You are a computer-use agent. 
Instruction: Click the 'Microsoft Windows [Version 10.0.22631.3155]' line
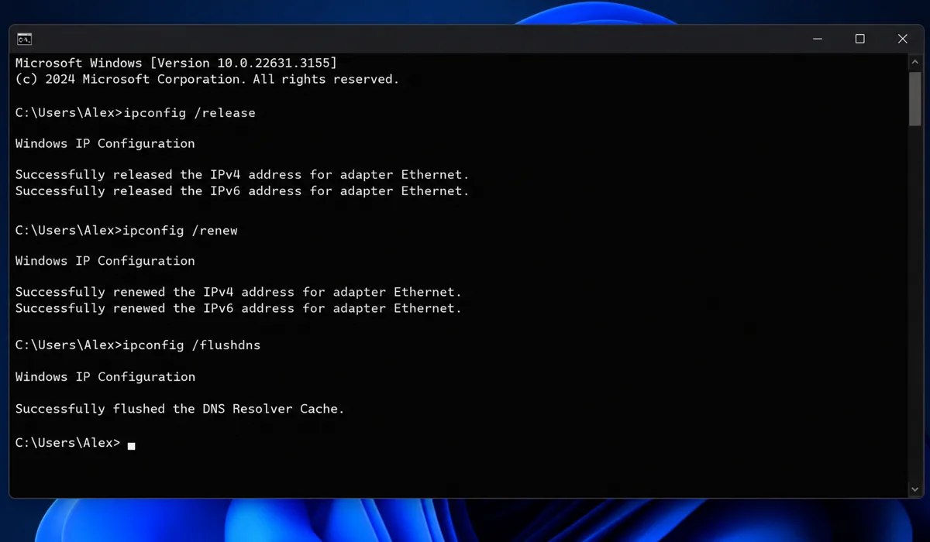pos(176,63)
